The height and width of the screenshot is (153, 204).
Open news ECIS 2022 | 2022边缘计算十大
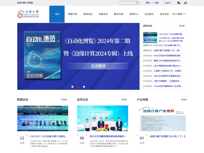click(x=168, y=45)
